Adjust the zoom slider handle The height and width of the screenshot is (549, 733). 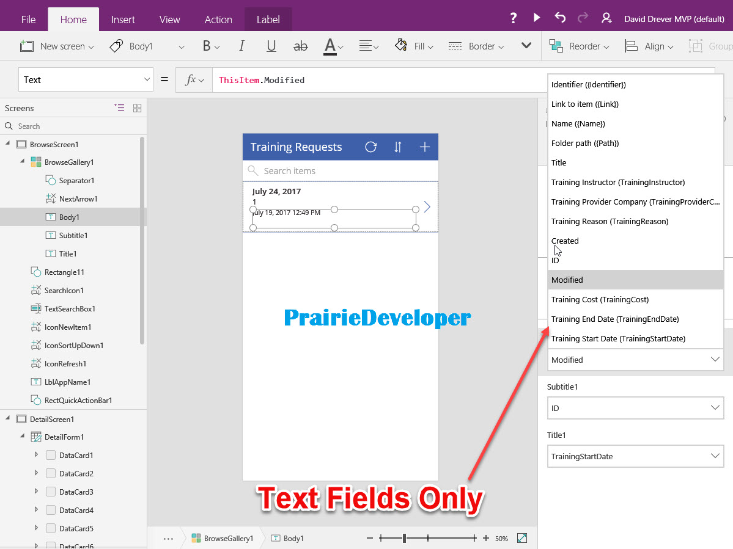pyautogui.click(x=404, y=538)
